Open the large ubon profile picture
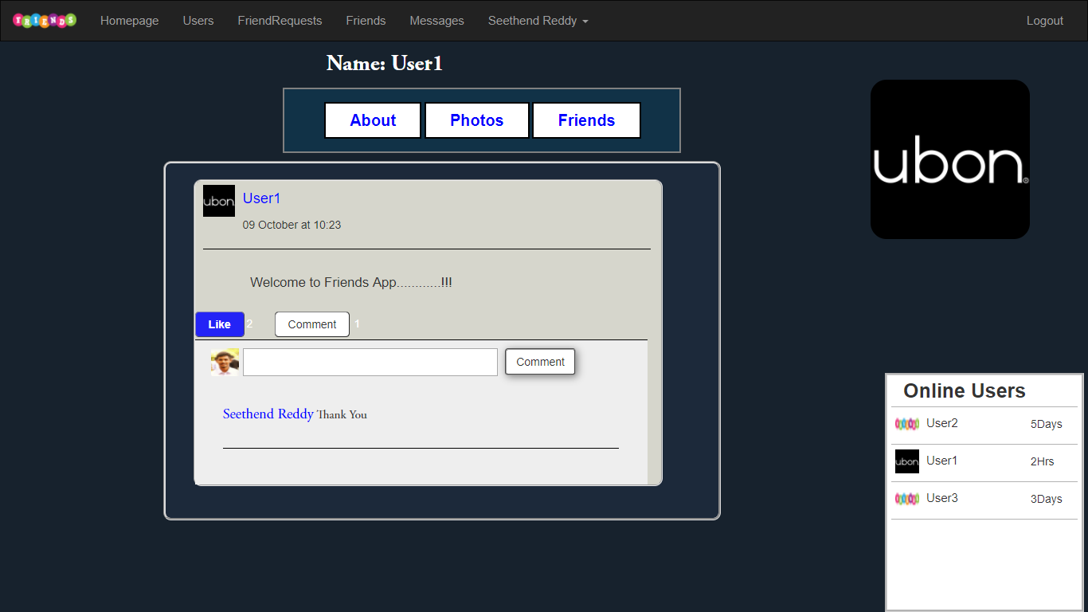The width and height of the screenshot is (1088, 612). pos(950,159)
